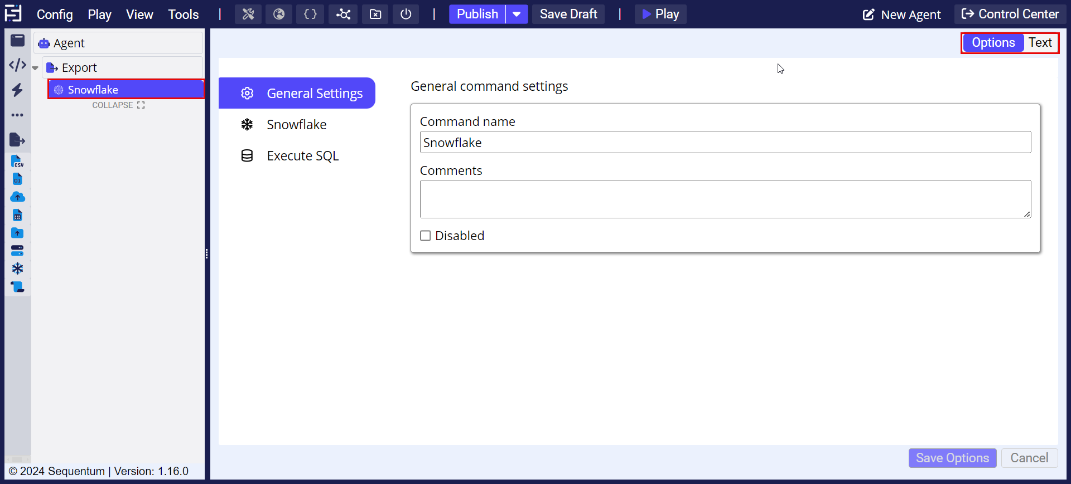Click the panel splitter handle dots
1071x484 pixels.
[207, 254]
